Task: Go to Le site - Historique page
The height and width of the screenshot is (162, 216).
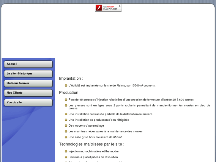Action: 28,74
